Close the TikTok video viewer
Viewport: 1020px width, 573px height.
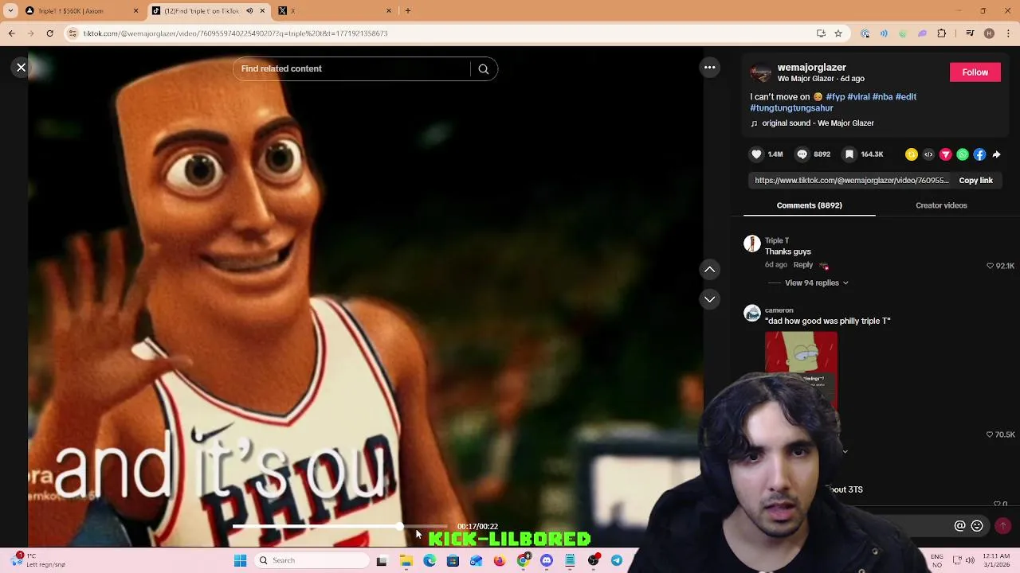point(22,68)
